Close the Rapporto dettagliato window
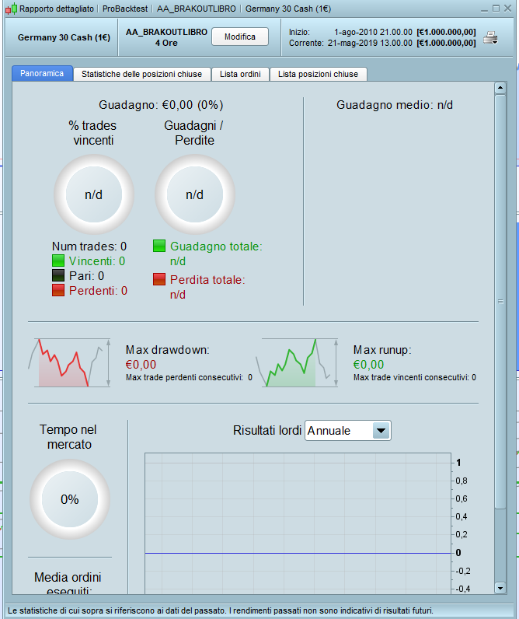 (x=508, y=9)
